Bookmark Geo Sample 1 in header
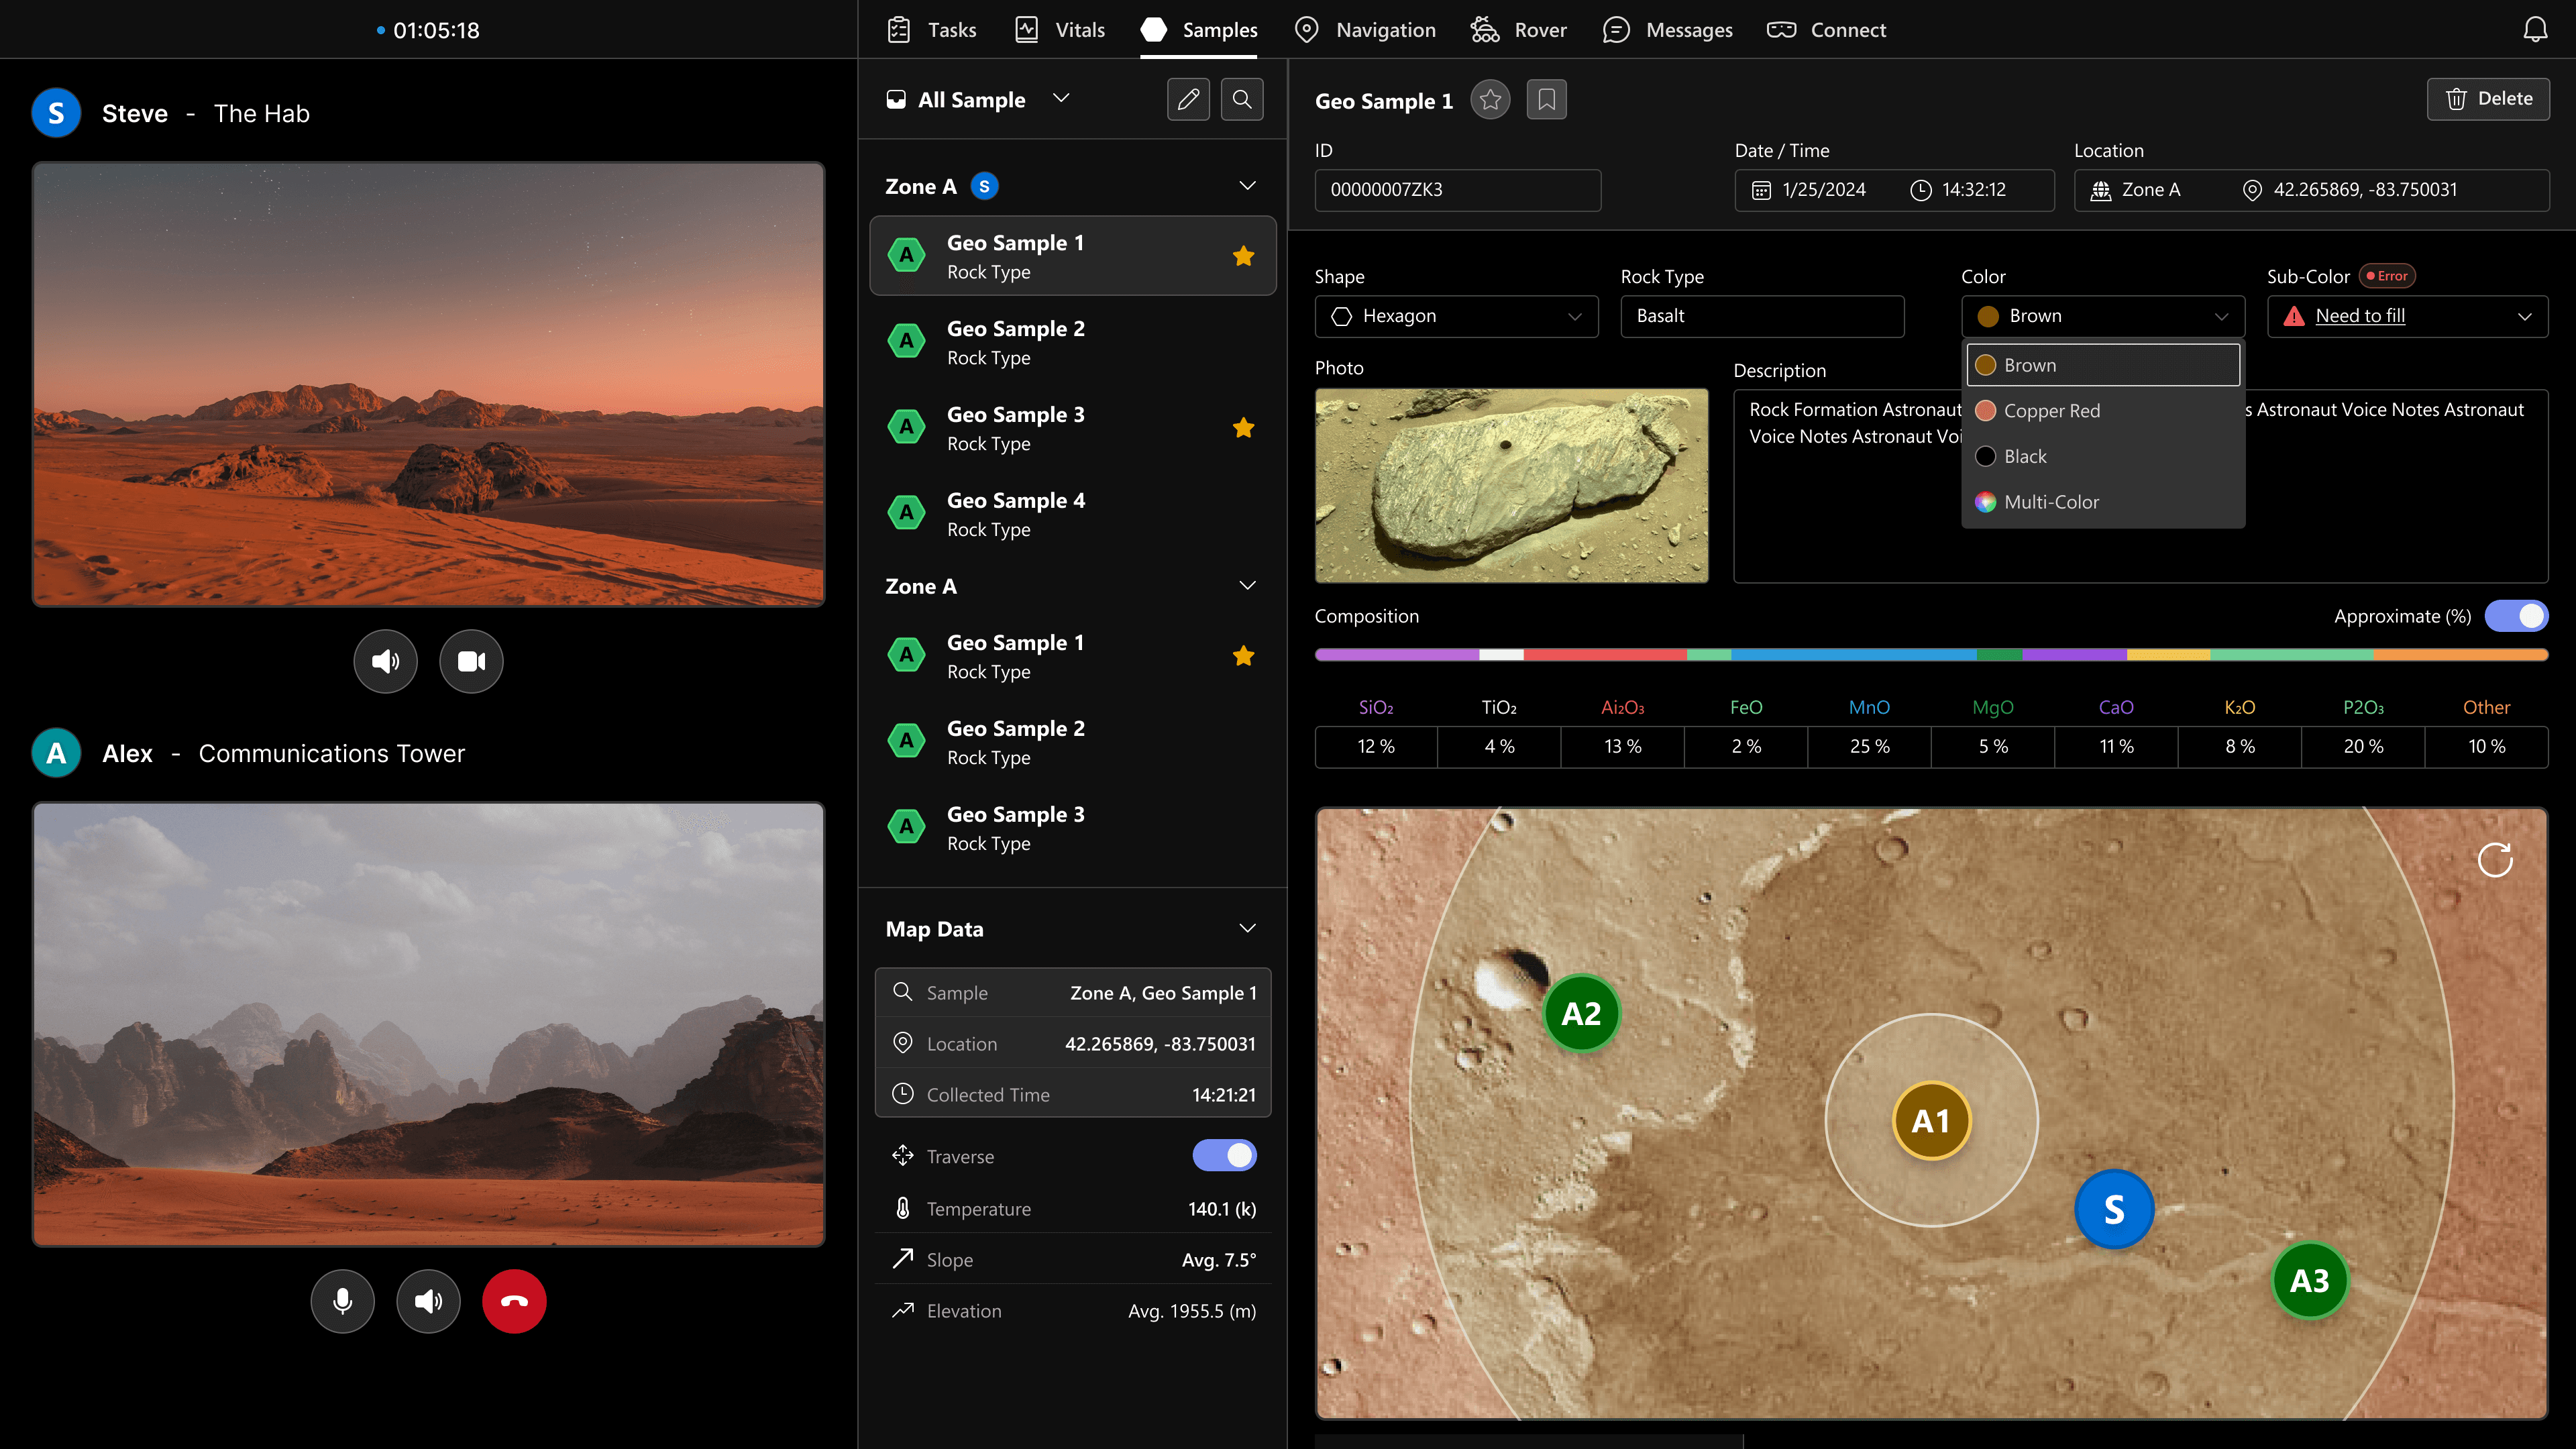 (x=1546, y=100)
